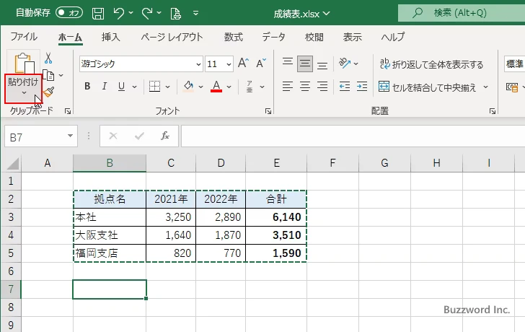Click the cell with value 6,140
This screenshot has width=525, height=332.
point(276,217)
